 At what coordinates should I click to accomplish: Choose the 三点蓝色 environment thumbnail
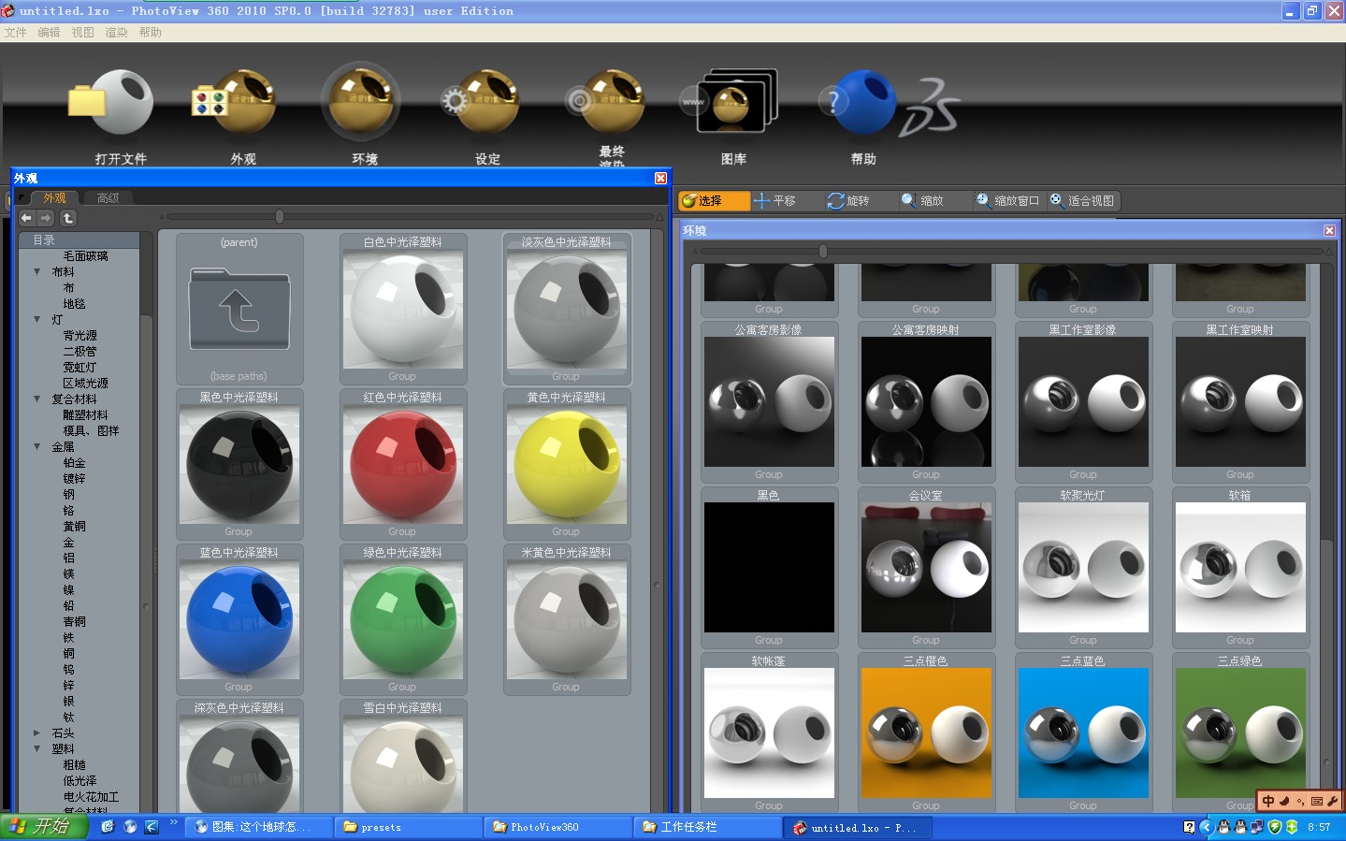[x=1083, y=732]
